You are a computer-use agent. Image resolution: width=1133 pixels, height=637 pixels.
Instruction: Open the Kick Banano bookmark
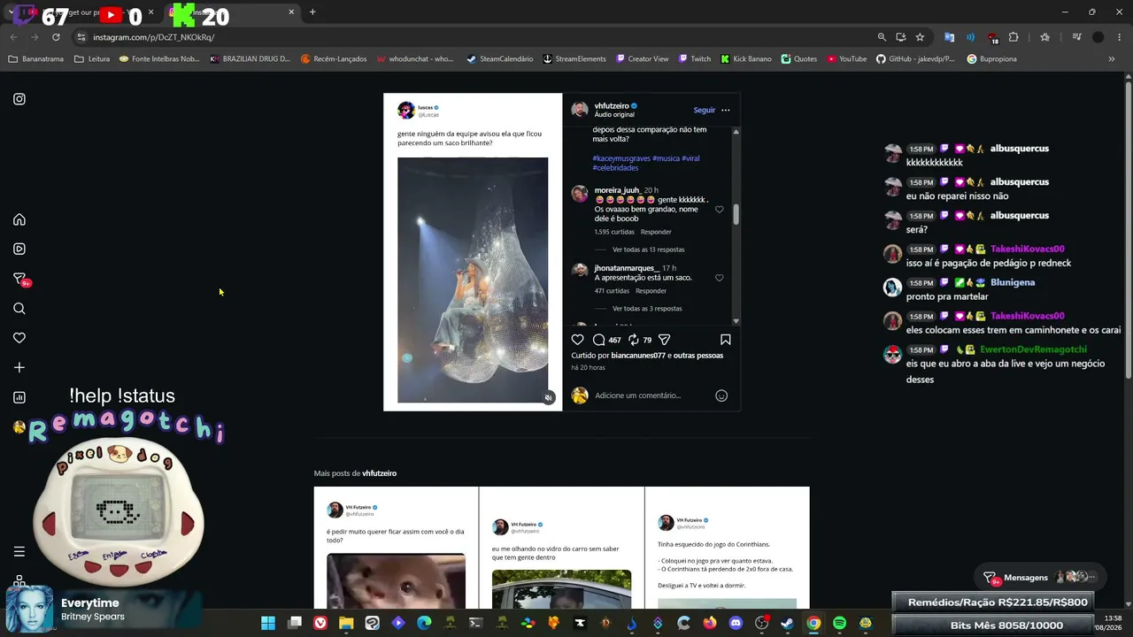[746, 59]
